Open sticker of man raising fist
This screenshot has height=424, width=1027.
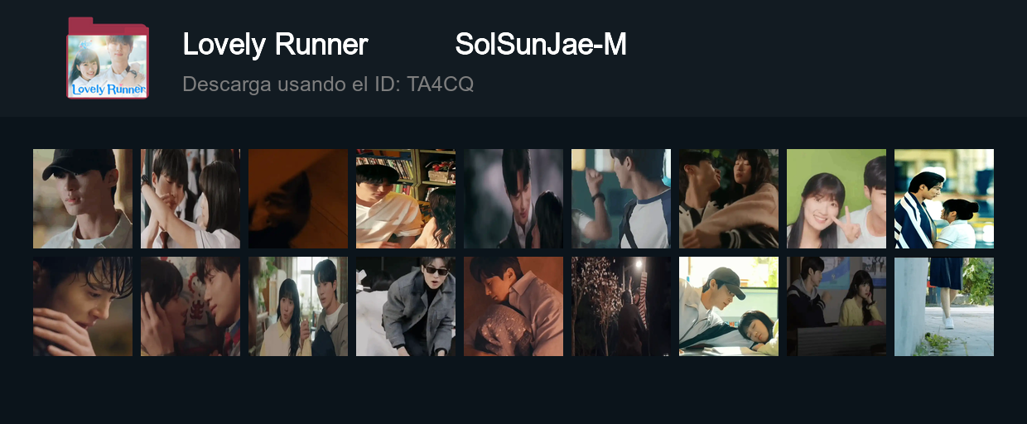(621, 199)
